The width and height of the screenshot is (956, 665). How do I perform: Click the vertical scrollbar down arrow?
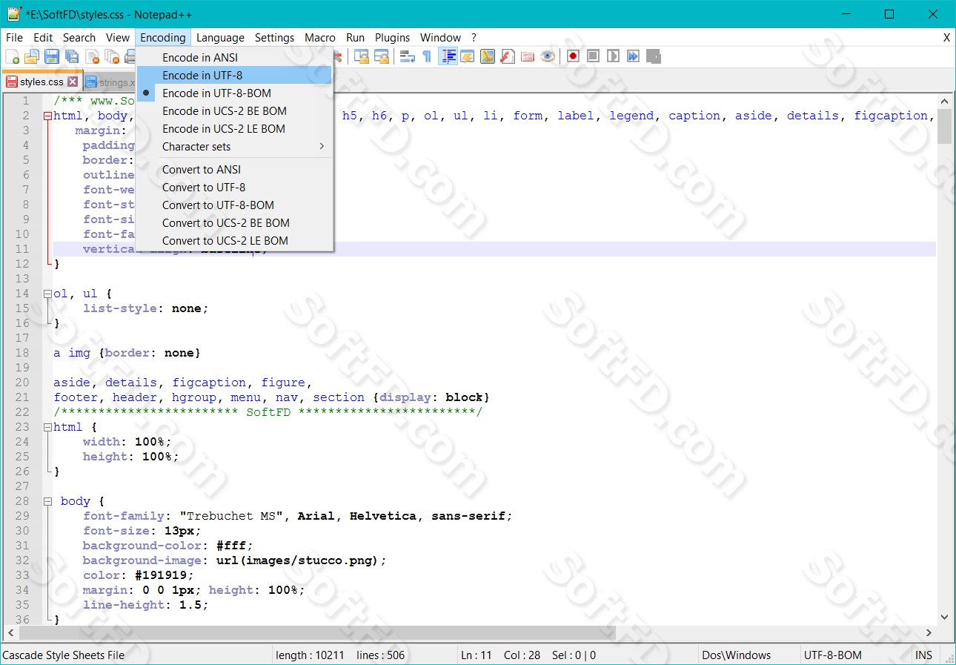click(x=944, y=617)
